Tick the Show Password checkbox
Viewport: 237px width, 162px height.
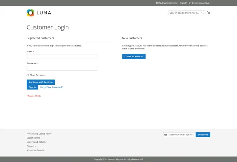[28, 75]
